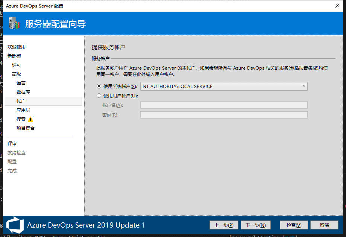Select 新部署 in the navigation tree
This screenshot has width=346, height=237.
pyautogui.click(x=14, y=56)
